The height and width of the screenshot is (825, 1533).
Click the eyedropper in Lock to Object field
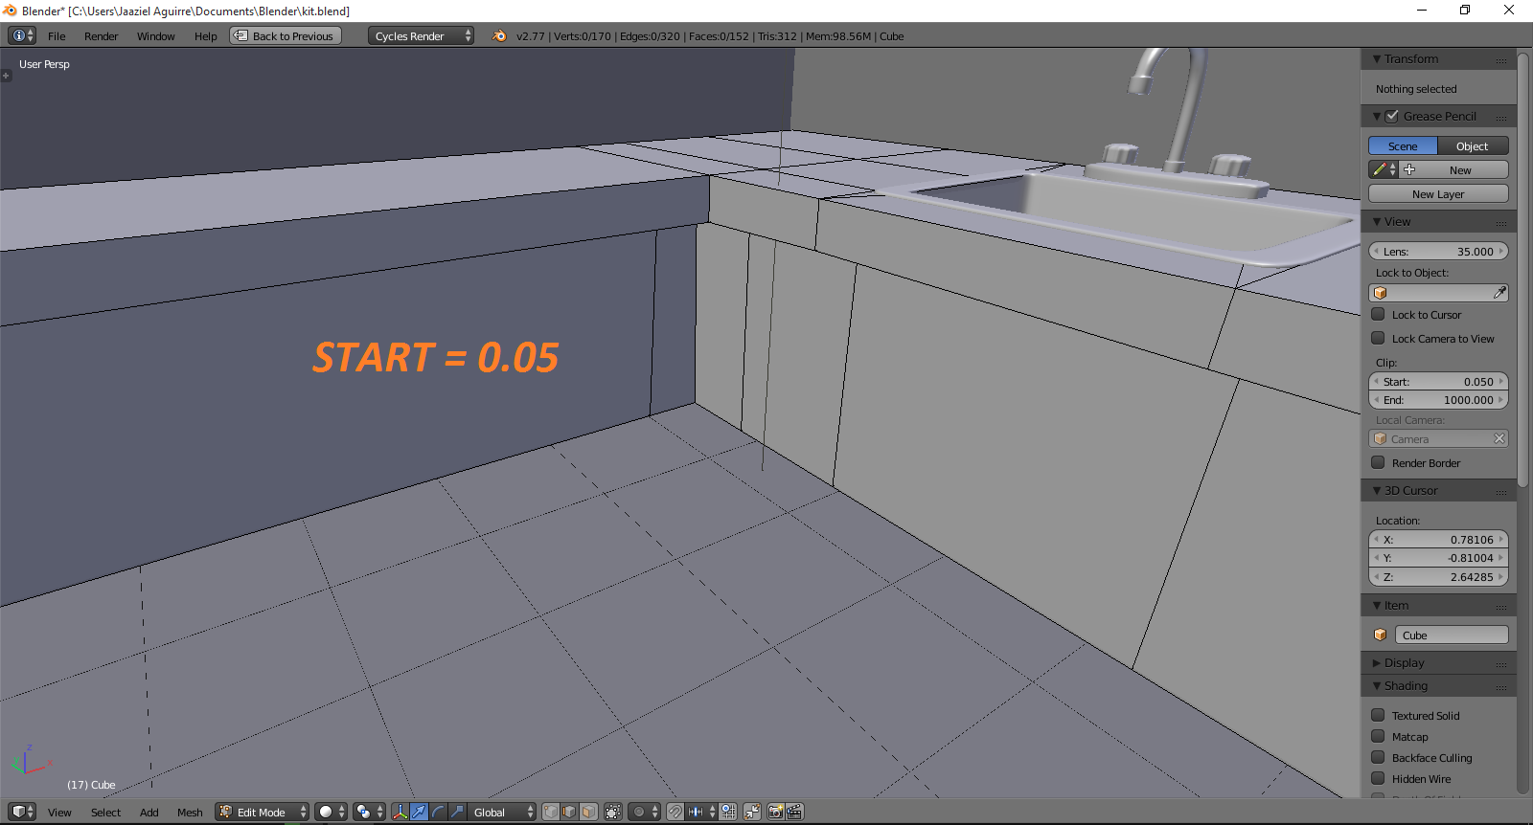[x=1499, y=293]
